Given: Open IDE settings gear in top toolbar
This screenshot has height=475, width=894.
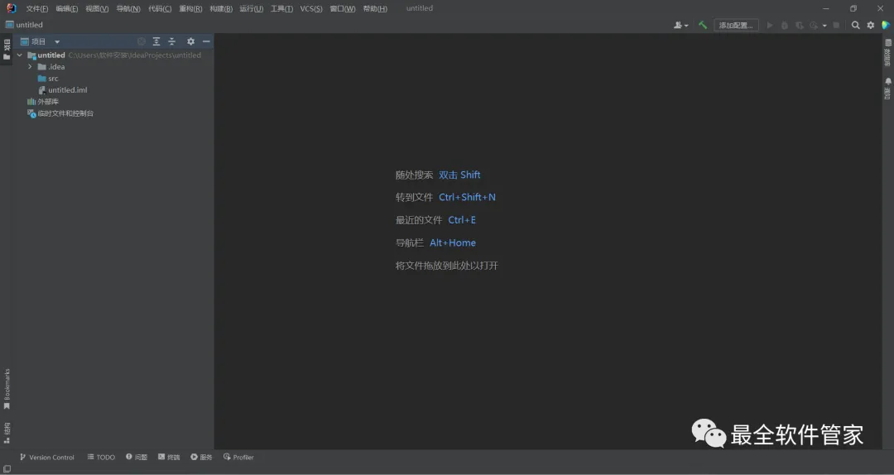Looking at the screenshot, I should tap(871, 25).
